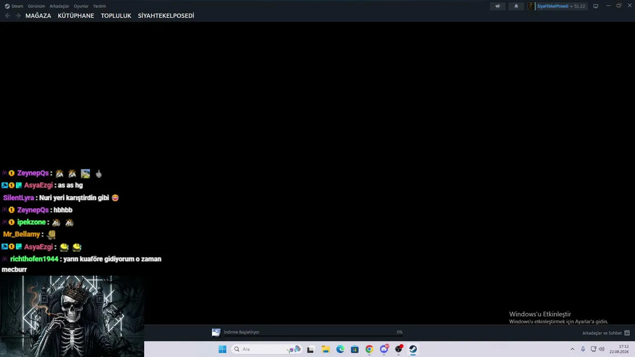
Task: Open Arkadaşlar ve Sohbet
Action: point(602,333)
